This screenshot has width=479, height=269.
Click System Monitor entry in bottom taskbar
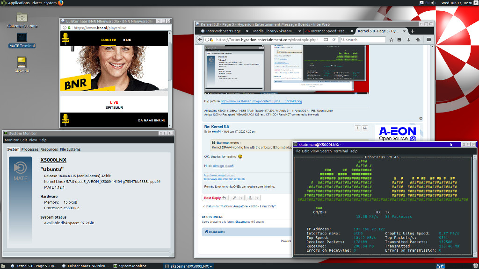coord(130,266)
